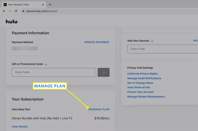The width and height of the screenshot is (198, 131).
Task: Click the Payment Information heading
Action: pos(30,33)
